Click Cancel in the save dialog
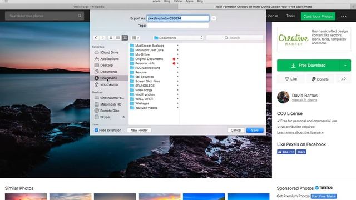The height and width of the screenshot is (200, 356). point(236,130)
